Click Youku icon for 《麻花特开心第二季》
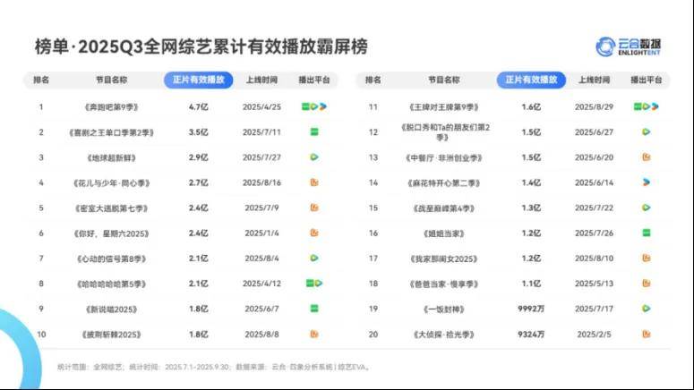 point(647,182)
